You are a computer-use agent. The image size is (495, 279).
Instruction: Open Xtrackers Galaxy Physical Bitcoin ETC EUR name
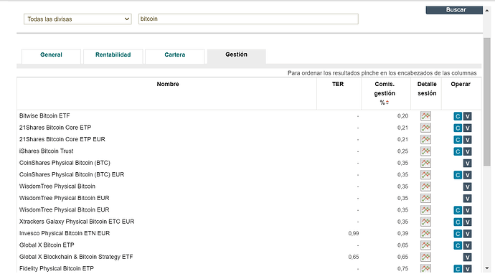(x=77, y=222)
